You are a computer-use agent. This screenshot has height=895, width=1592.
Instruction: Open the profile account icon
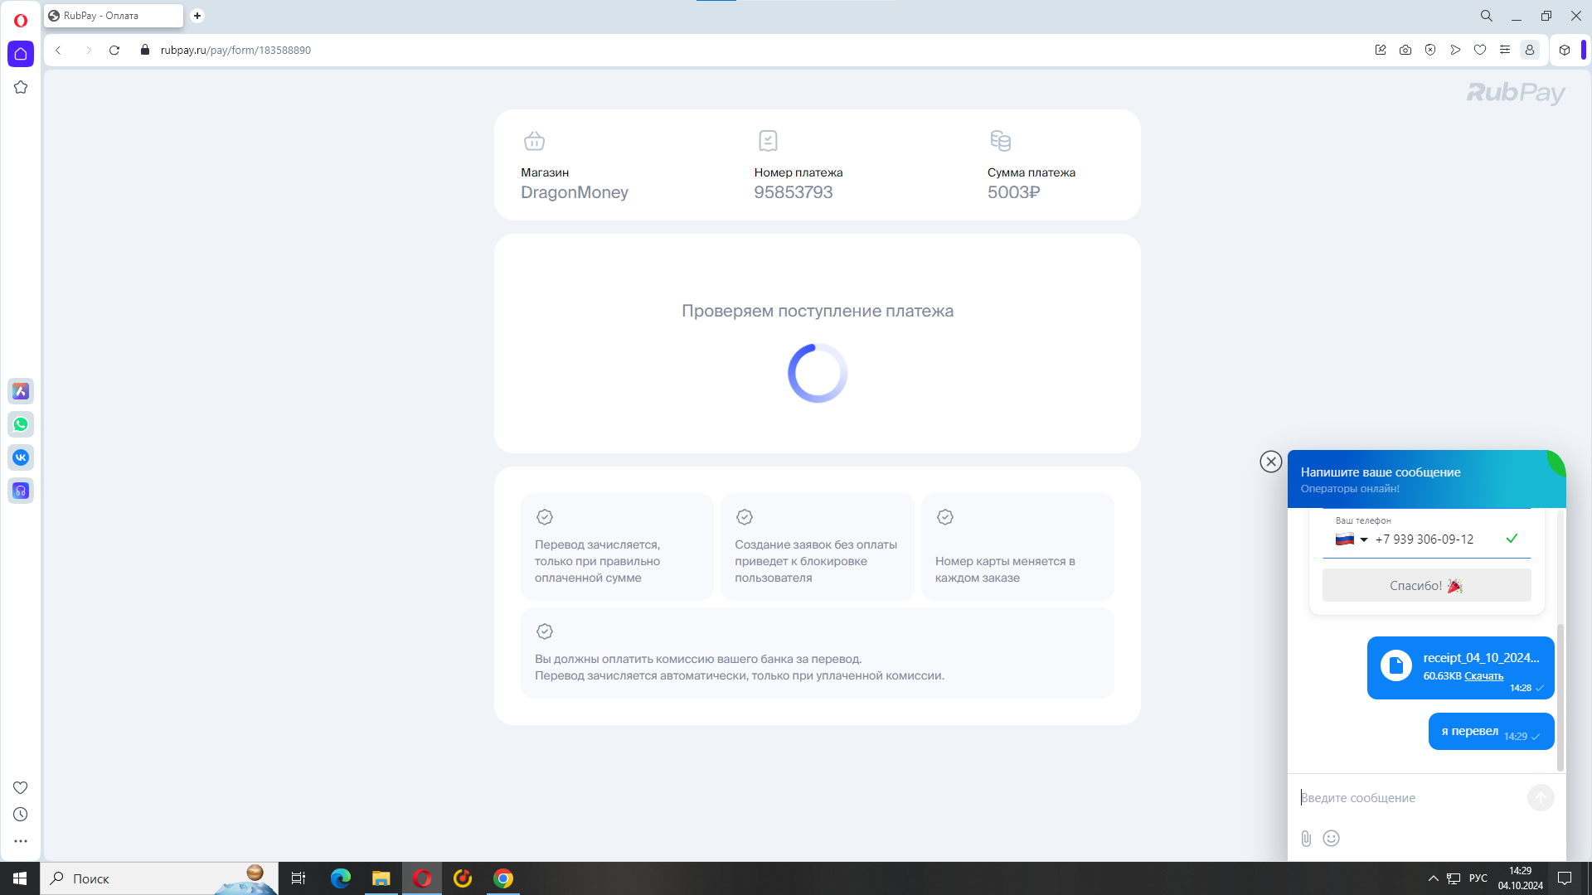tap(1530, 50)
